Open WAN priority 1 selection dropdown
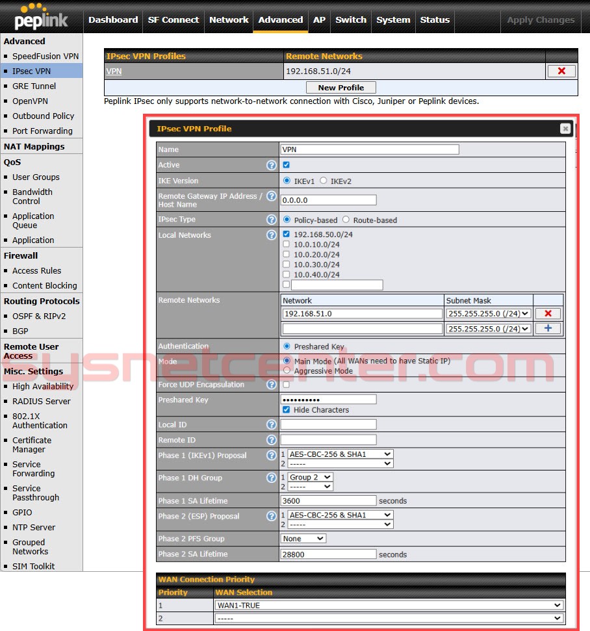Screen dimensions: 590x631 pyautogui.click(x=389, y=605)
